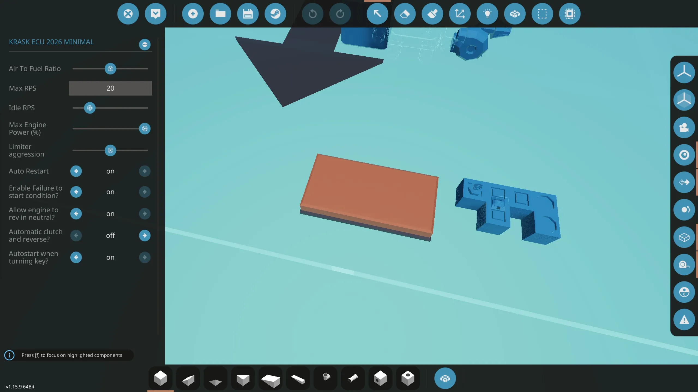Enable Automatic clutch and reverse with the right arrow
The width and height of the screenshot is (698, 392).
point(145,235)
